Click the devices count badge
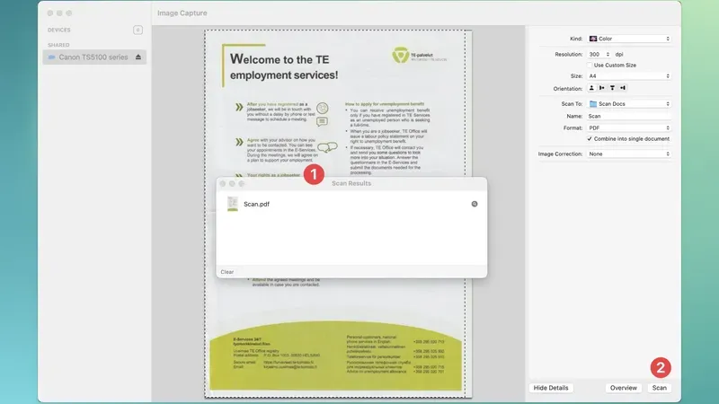Image resolution: width=719 pixels, height=404 pixels. [x=138, y=31]
